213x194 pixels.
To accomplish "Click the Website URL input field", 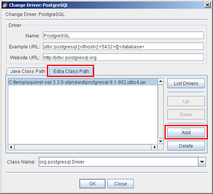I will tap(123, 57).
